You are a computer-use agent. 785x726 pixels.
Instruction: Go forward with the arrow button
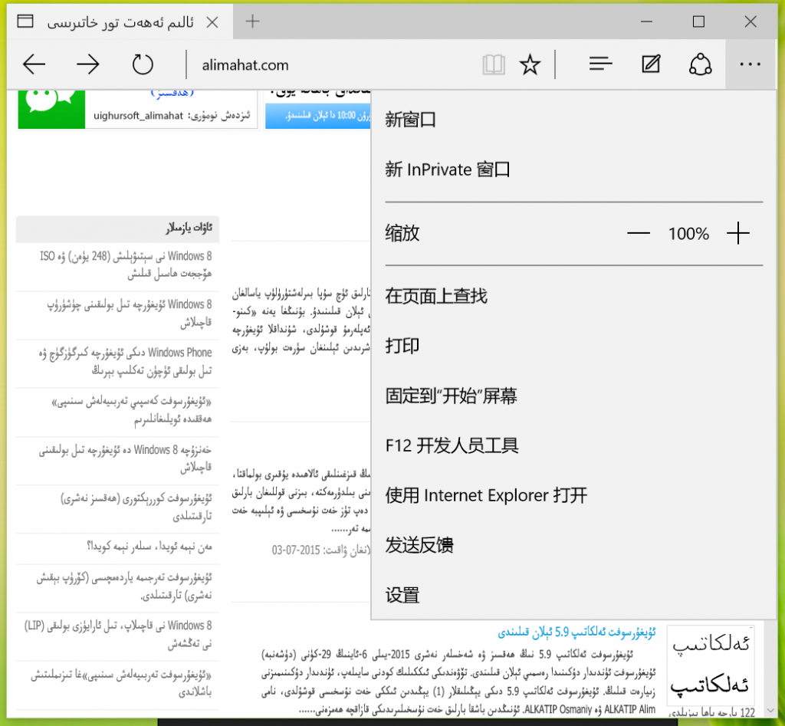coord(88,64)
